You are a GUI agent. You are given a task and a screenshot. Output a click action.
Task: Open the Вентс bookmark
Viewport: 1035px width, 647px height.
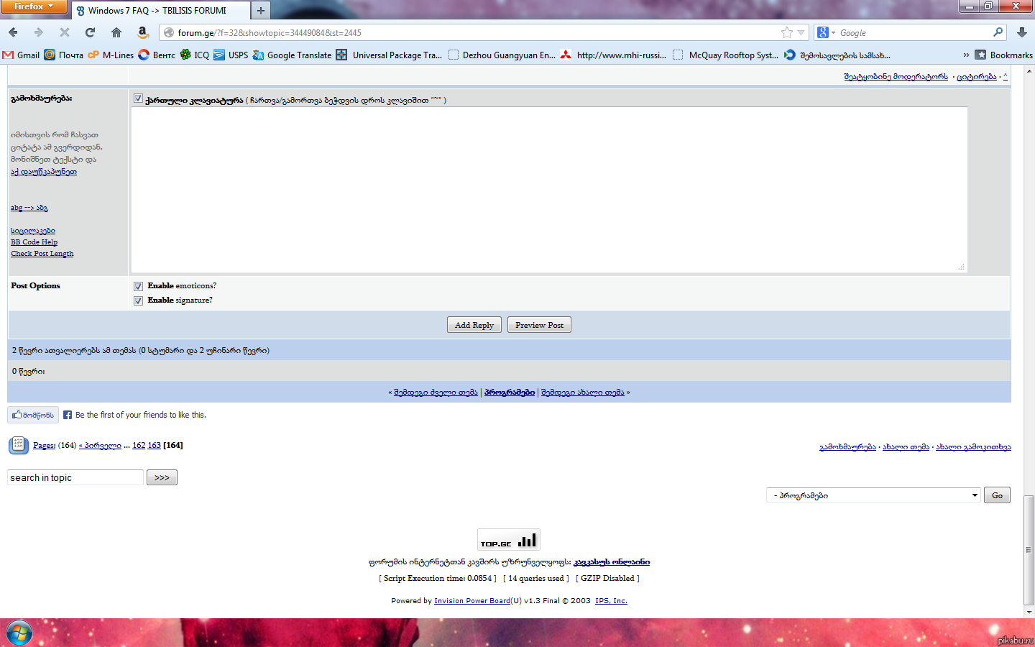point(157,55)
